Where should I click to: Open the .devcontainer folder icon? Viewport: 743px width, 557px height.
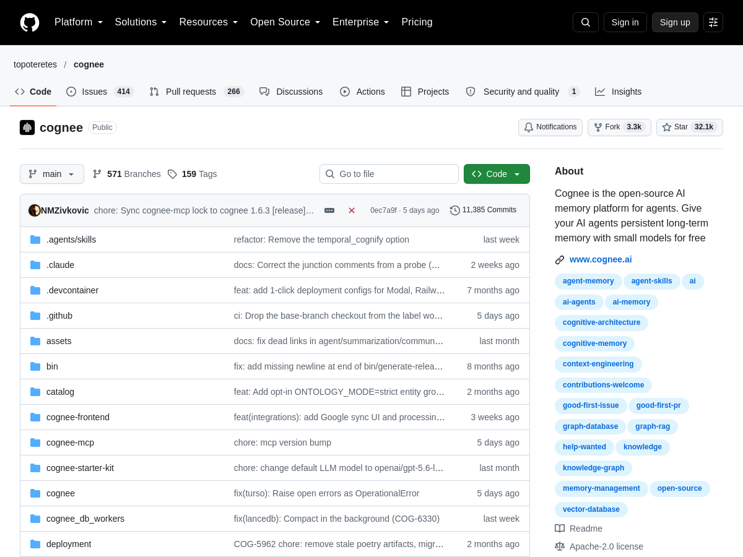click(x=35, y=290)
